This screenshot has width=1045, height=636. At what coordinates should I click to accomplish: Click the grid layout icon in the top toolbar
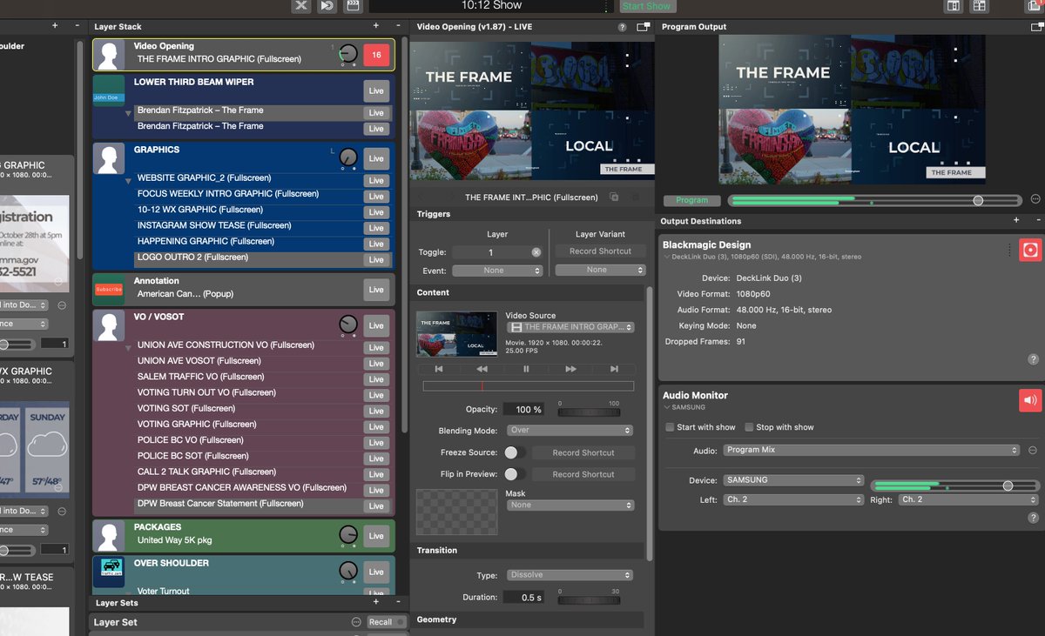(980, 6)
